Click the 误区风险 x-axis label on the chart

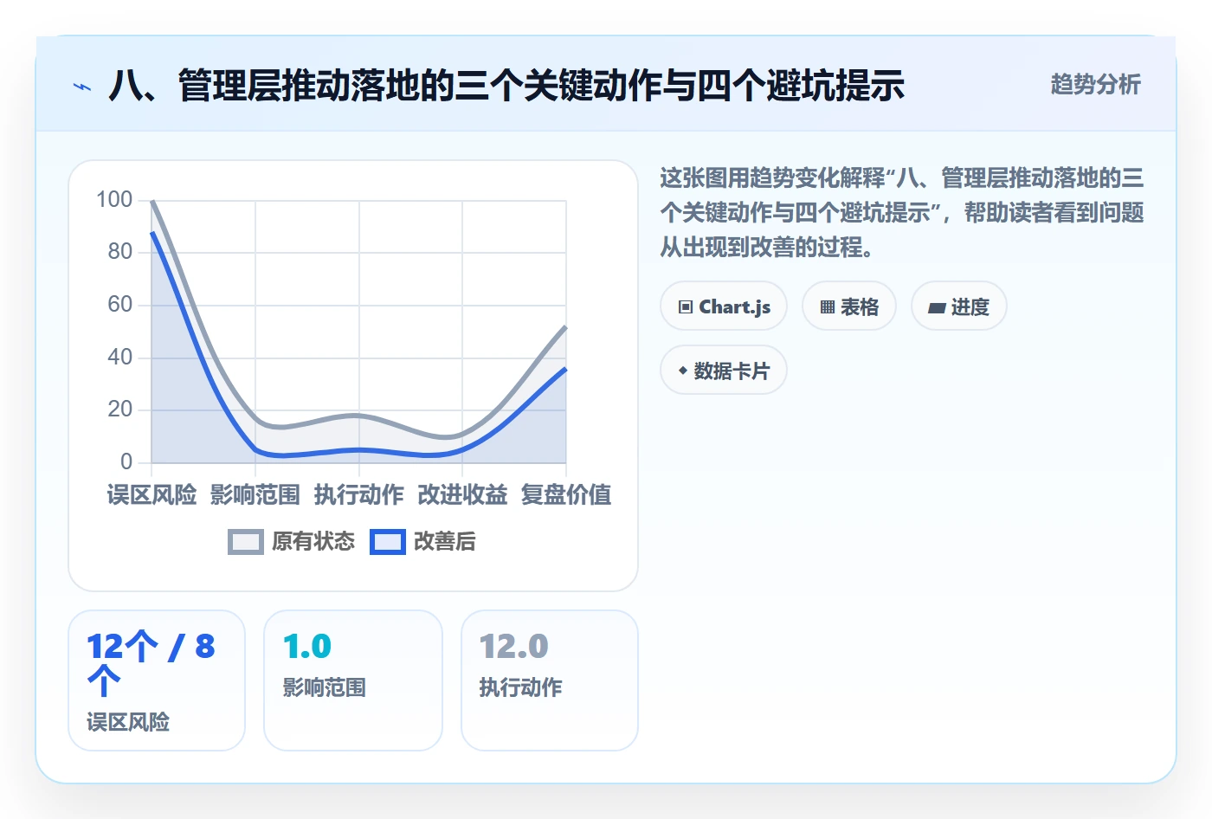(x=151, y=494)
